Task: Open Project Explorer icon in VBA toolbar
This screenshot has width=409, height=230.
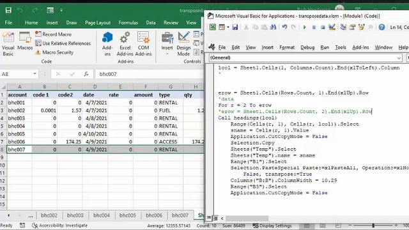Action: pyautogui.click(x=343, y=27)
